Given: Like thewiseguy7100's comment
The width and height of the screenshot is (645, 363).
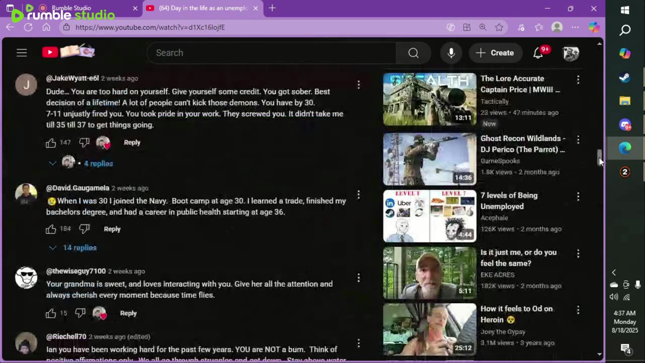Looking at the screenshot, I should coord(51,314).
